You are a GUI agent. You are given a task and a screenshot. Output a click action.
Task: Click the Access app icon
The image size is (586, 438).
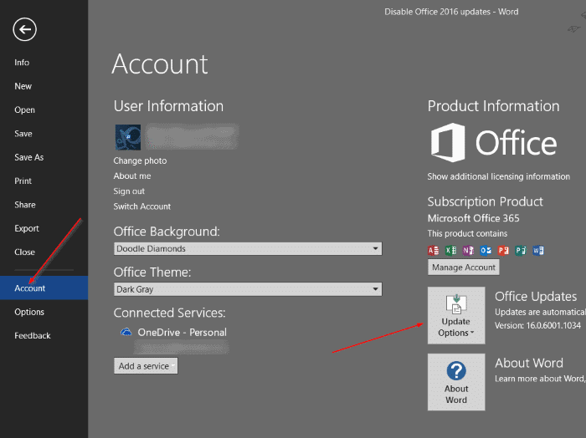point(433,250)
